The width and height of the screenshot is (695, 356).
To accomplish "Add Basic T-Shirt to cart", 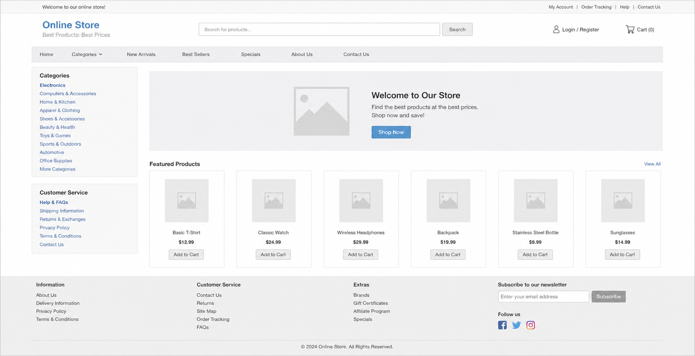I will [x=186, y=255].
